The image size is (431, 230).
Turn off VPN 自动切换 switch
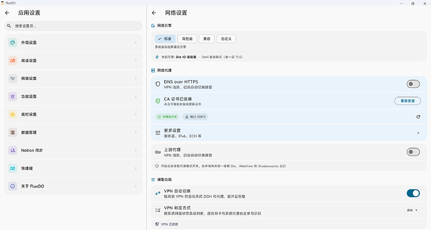click(x=413, y=193)
